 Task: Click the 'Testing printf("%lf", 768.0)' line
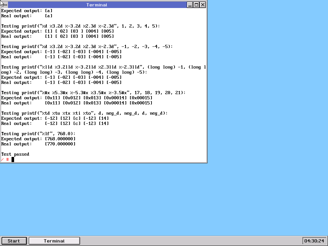[38, 134]
